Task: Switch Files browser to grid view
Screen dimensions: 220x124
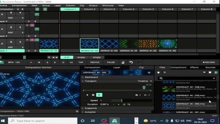Action: [x=216, y=72]
